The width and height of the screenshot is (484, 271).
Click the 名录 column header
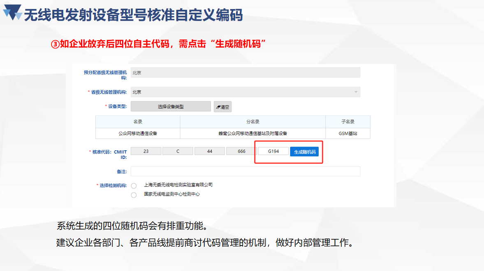(138, 122)
